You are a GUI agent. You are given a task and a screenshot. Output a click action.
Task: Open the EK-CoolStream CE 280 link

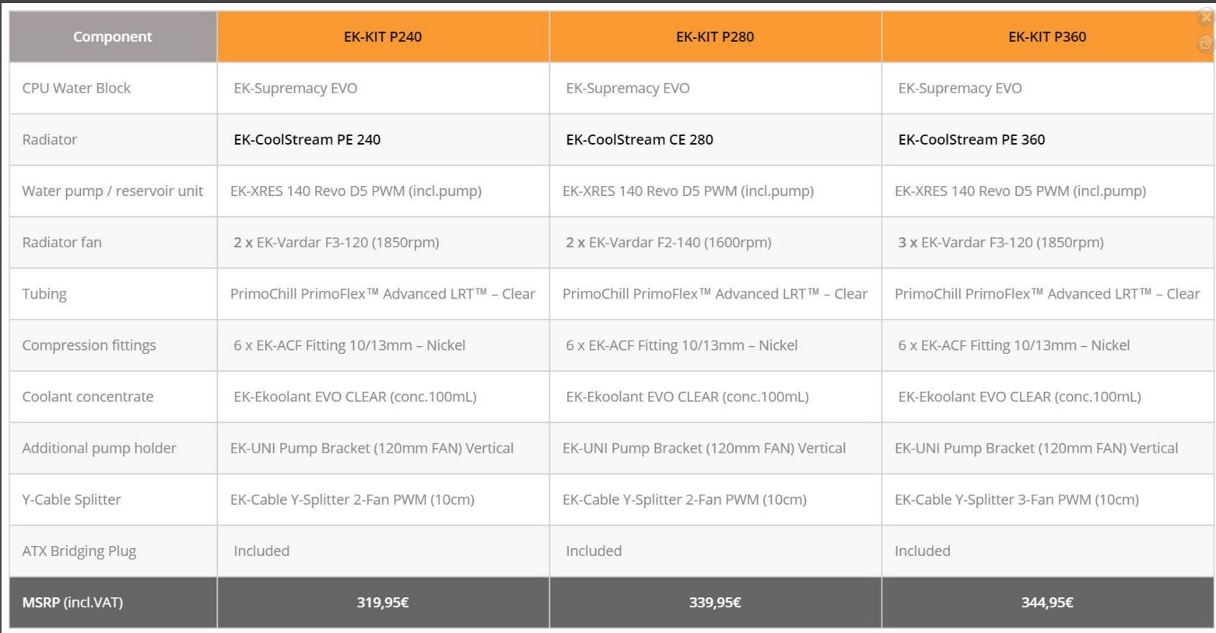pos(640,140)
